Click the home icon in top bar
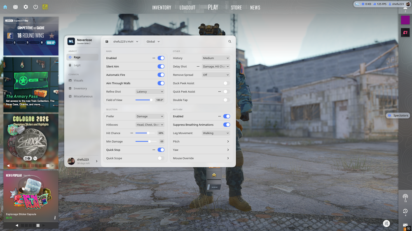 [5, 7]
